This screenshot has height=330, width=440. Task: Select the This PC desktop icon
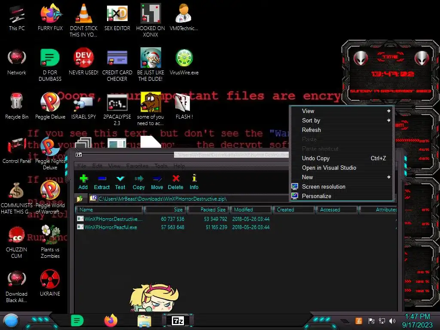[x=17, y=18]
